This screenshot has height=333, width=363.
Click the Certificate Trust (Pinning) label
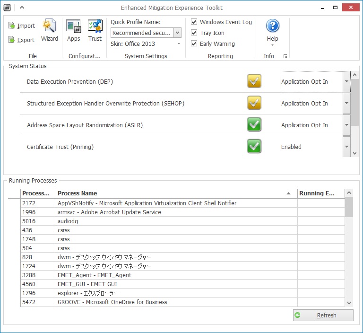coord(60,147)
